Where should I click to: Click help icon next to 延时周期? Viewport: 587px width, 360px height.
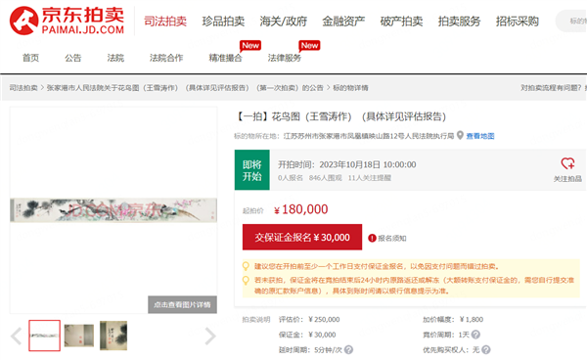[348, 350]
